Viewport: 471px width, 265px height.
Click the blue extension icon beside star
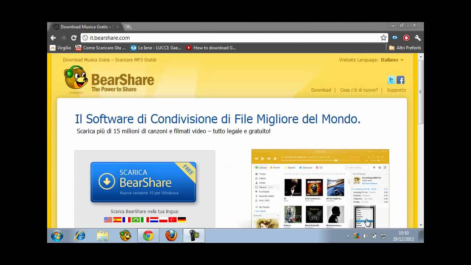395,38
